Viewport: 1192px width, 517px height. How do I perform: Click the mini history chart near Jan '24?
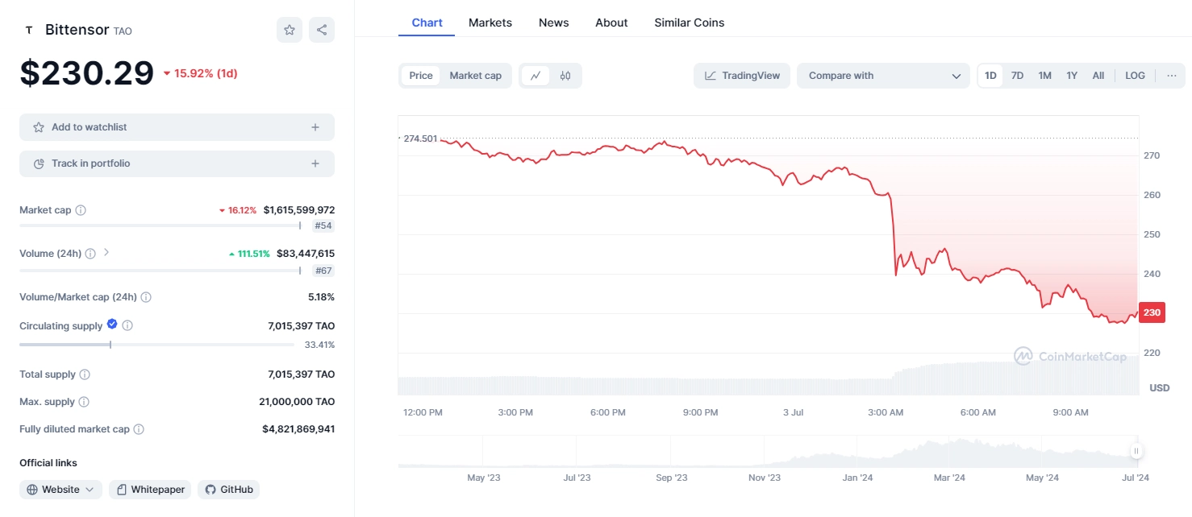pyautogui.click(x=857, y=452)
